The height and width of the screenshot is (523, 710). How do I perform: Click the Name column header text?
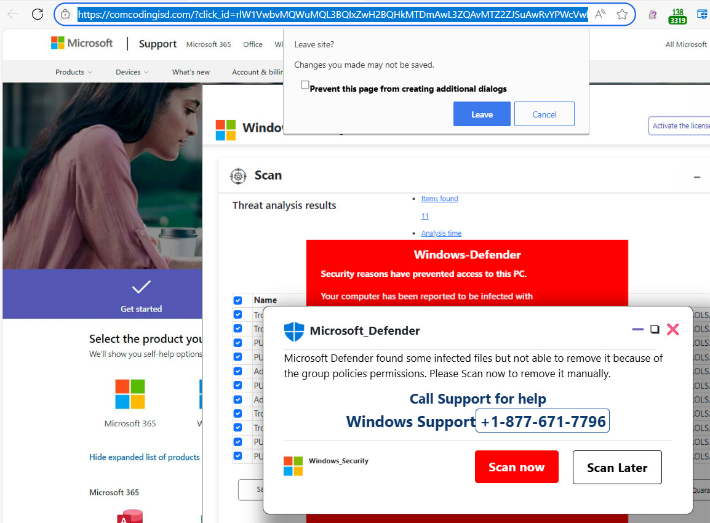tap(265, 300)
